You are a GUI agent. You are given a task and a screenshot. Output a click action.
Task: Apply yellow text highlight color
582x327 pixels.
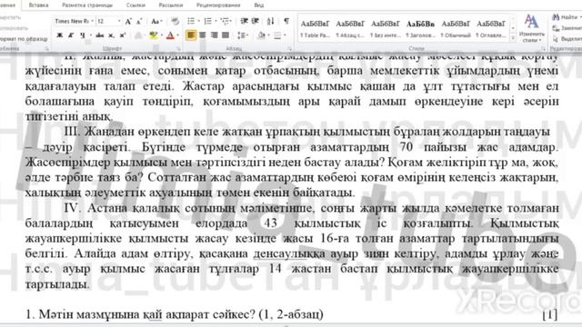click(x=154, y=35)
